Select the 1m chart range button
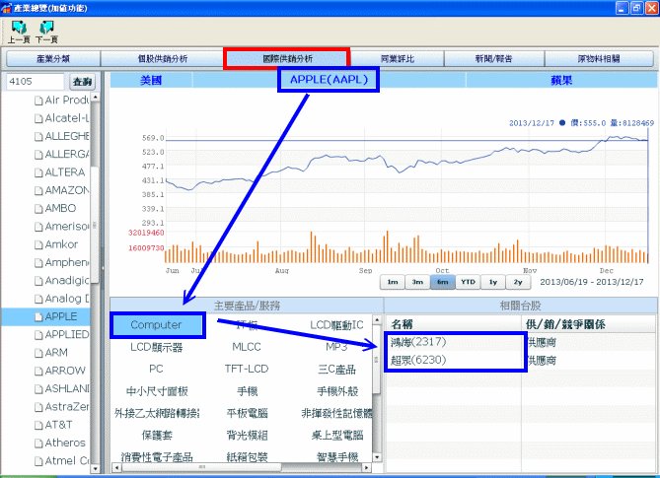Screen dimensions: 660x478 click(393, 282)
